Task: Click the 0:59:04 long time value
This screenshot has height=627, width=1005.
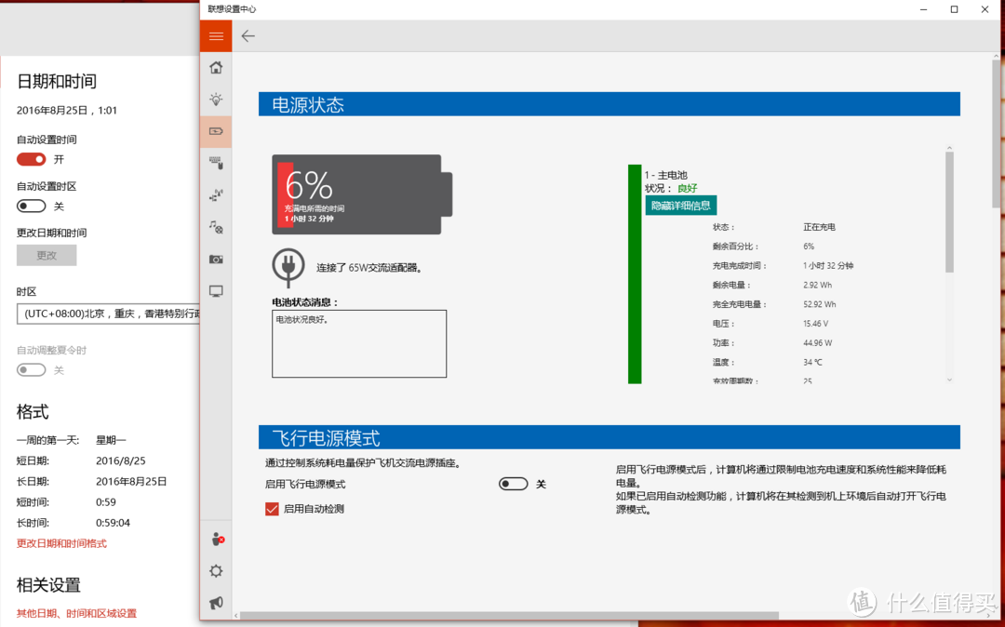Action: (x=113, y=523)
